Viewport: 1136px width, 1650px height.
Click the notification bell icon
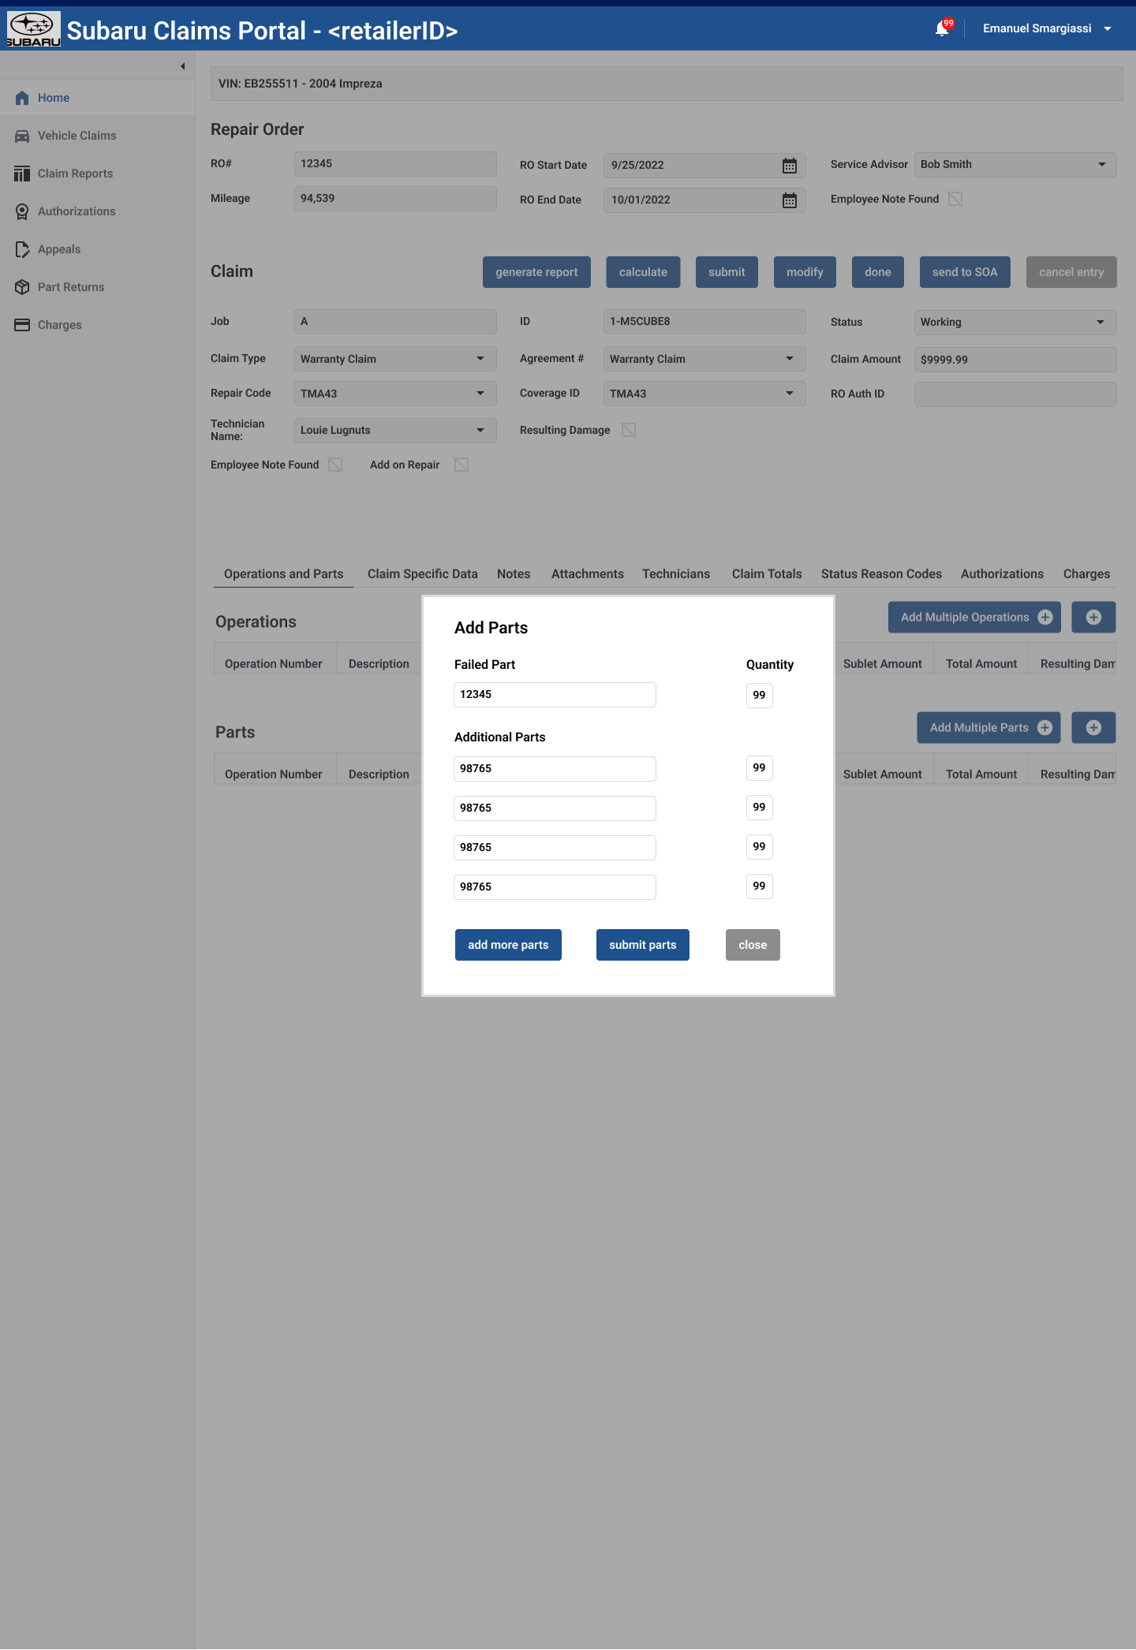[942, 29]
